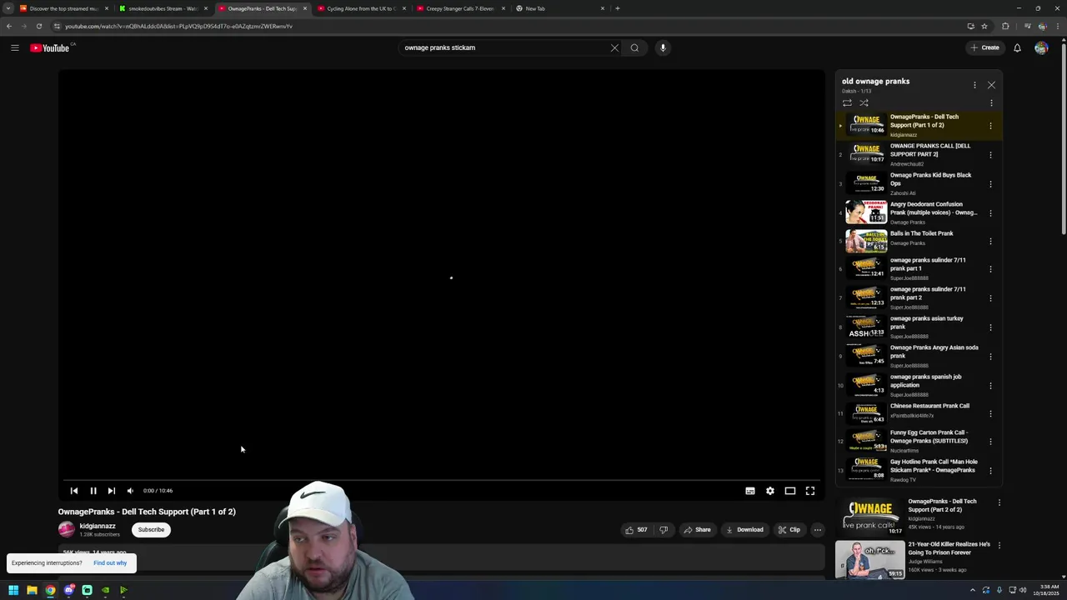Toggle loop playlist

coord(847,102)
